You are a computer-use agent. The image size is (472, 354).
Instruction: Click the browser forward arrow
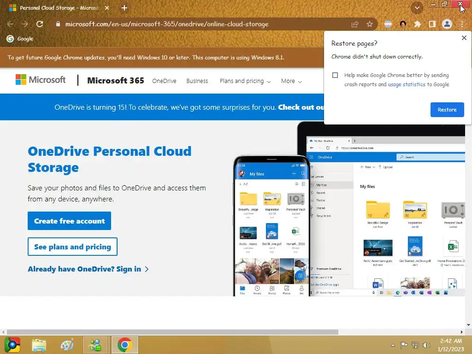pos(25,24)
